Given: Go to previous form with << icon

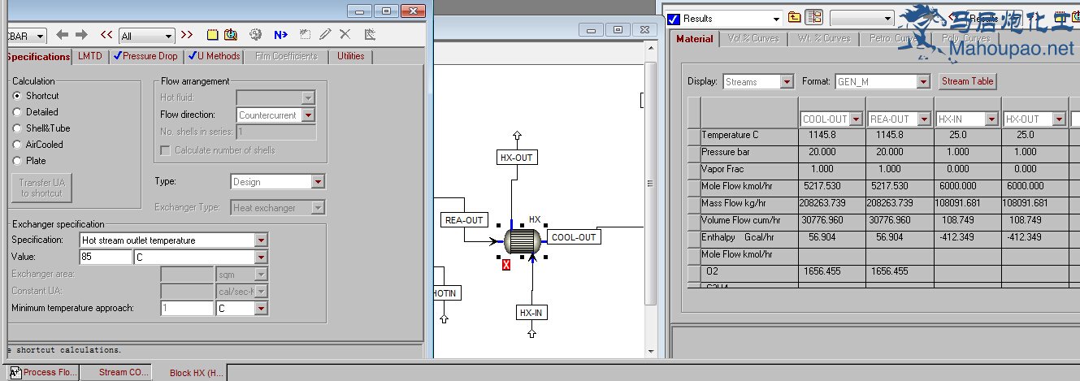Looking at the screenshot, I should [106, 35].
